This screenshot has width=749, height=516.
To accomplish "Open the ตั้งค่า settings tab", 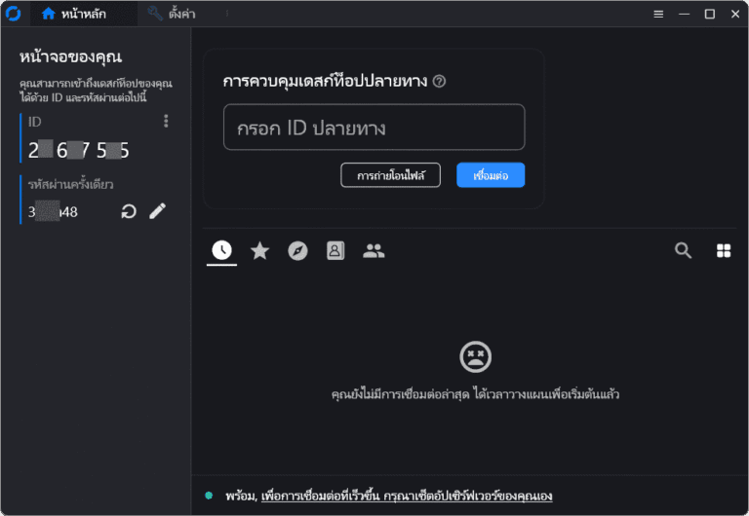I will click(x=172, y=14).
